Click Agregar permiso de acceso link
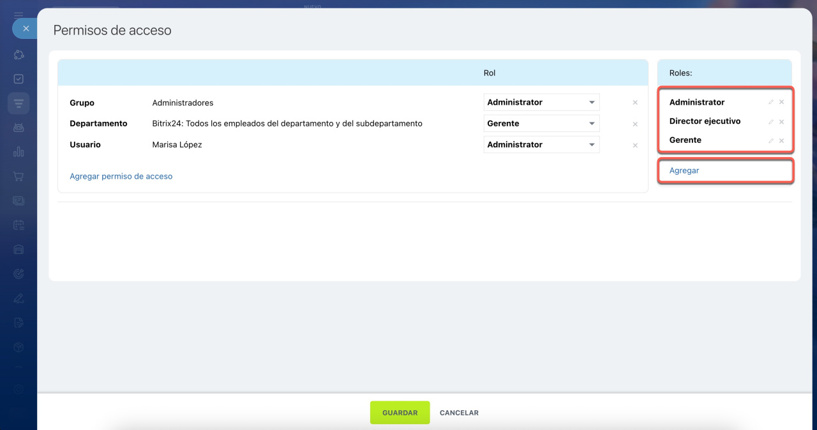The width and height of the screenshot is (817, 430). point(121,176)
